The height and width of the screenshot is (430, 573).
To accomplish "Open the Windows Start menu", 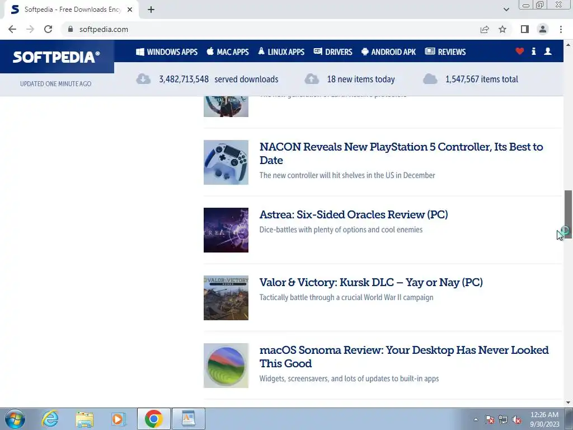I will pyautogui.click(x=15, y=419).
